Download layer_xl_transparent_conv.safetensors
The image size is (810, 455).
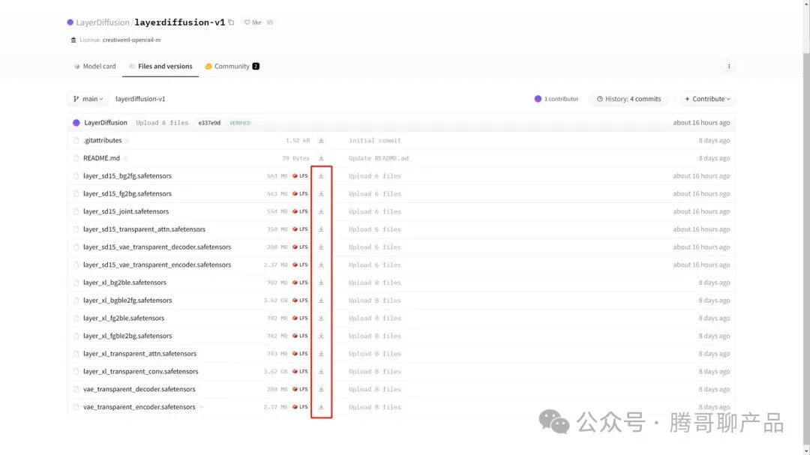[321, 371]
